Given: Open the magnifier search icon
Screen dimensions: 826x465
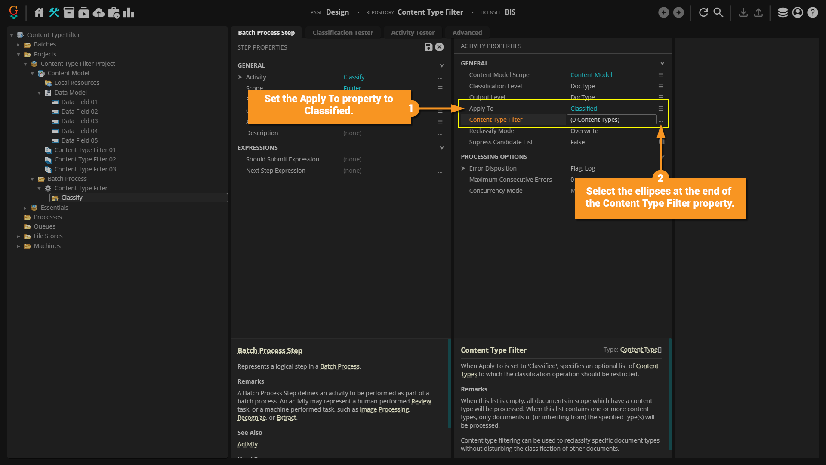Looking at the screenshot, I should tap(718, 12).
